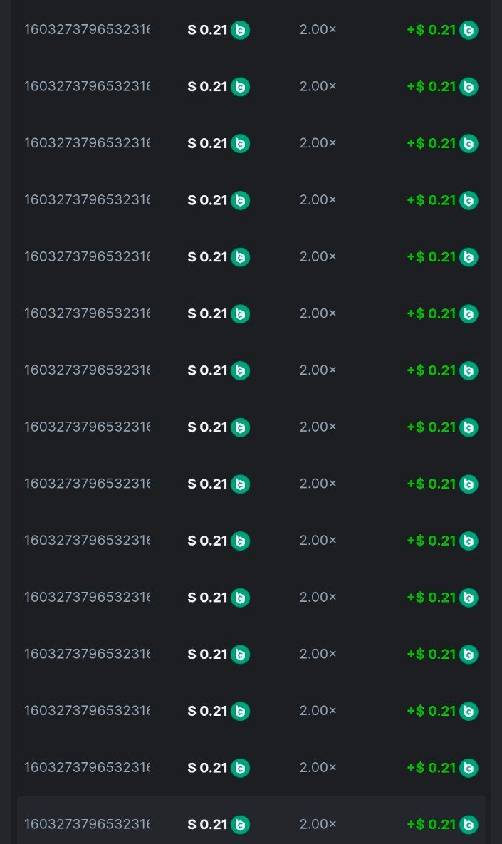Screen dimensions: 502x844
Task: Open the bet ID in the third row
Action: [x=87, y=143]
